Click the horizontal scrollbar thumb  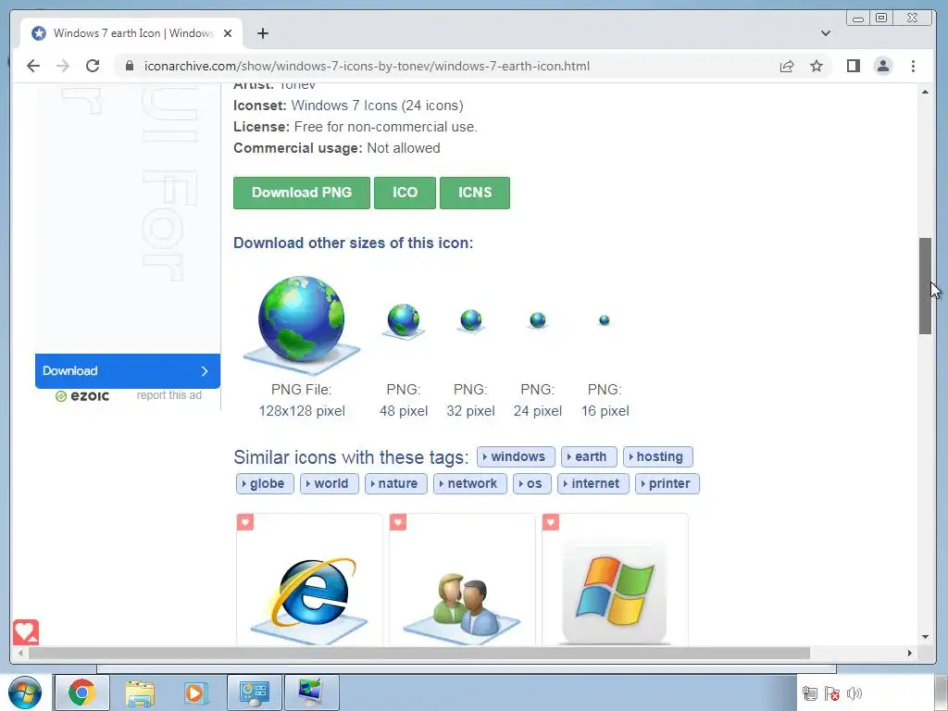click(x=419, y=653)
